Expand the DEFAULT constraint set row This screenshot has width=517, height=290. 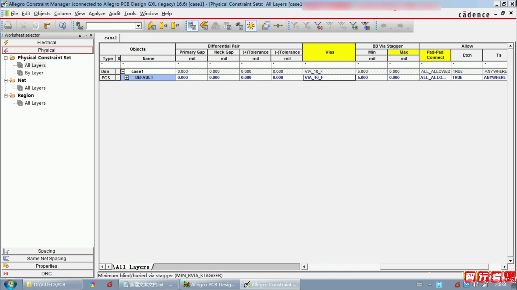127,77
